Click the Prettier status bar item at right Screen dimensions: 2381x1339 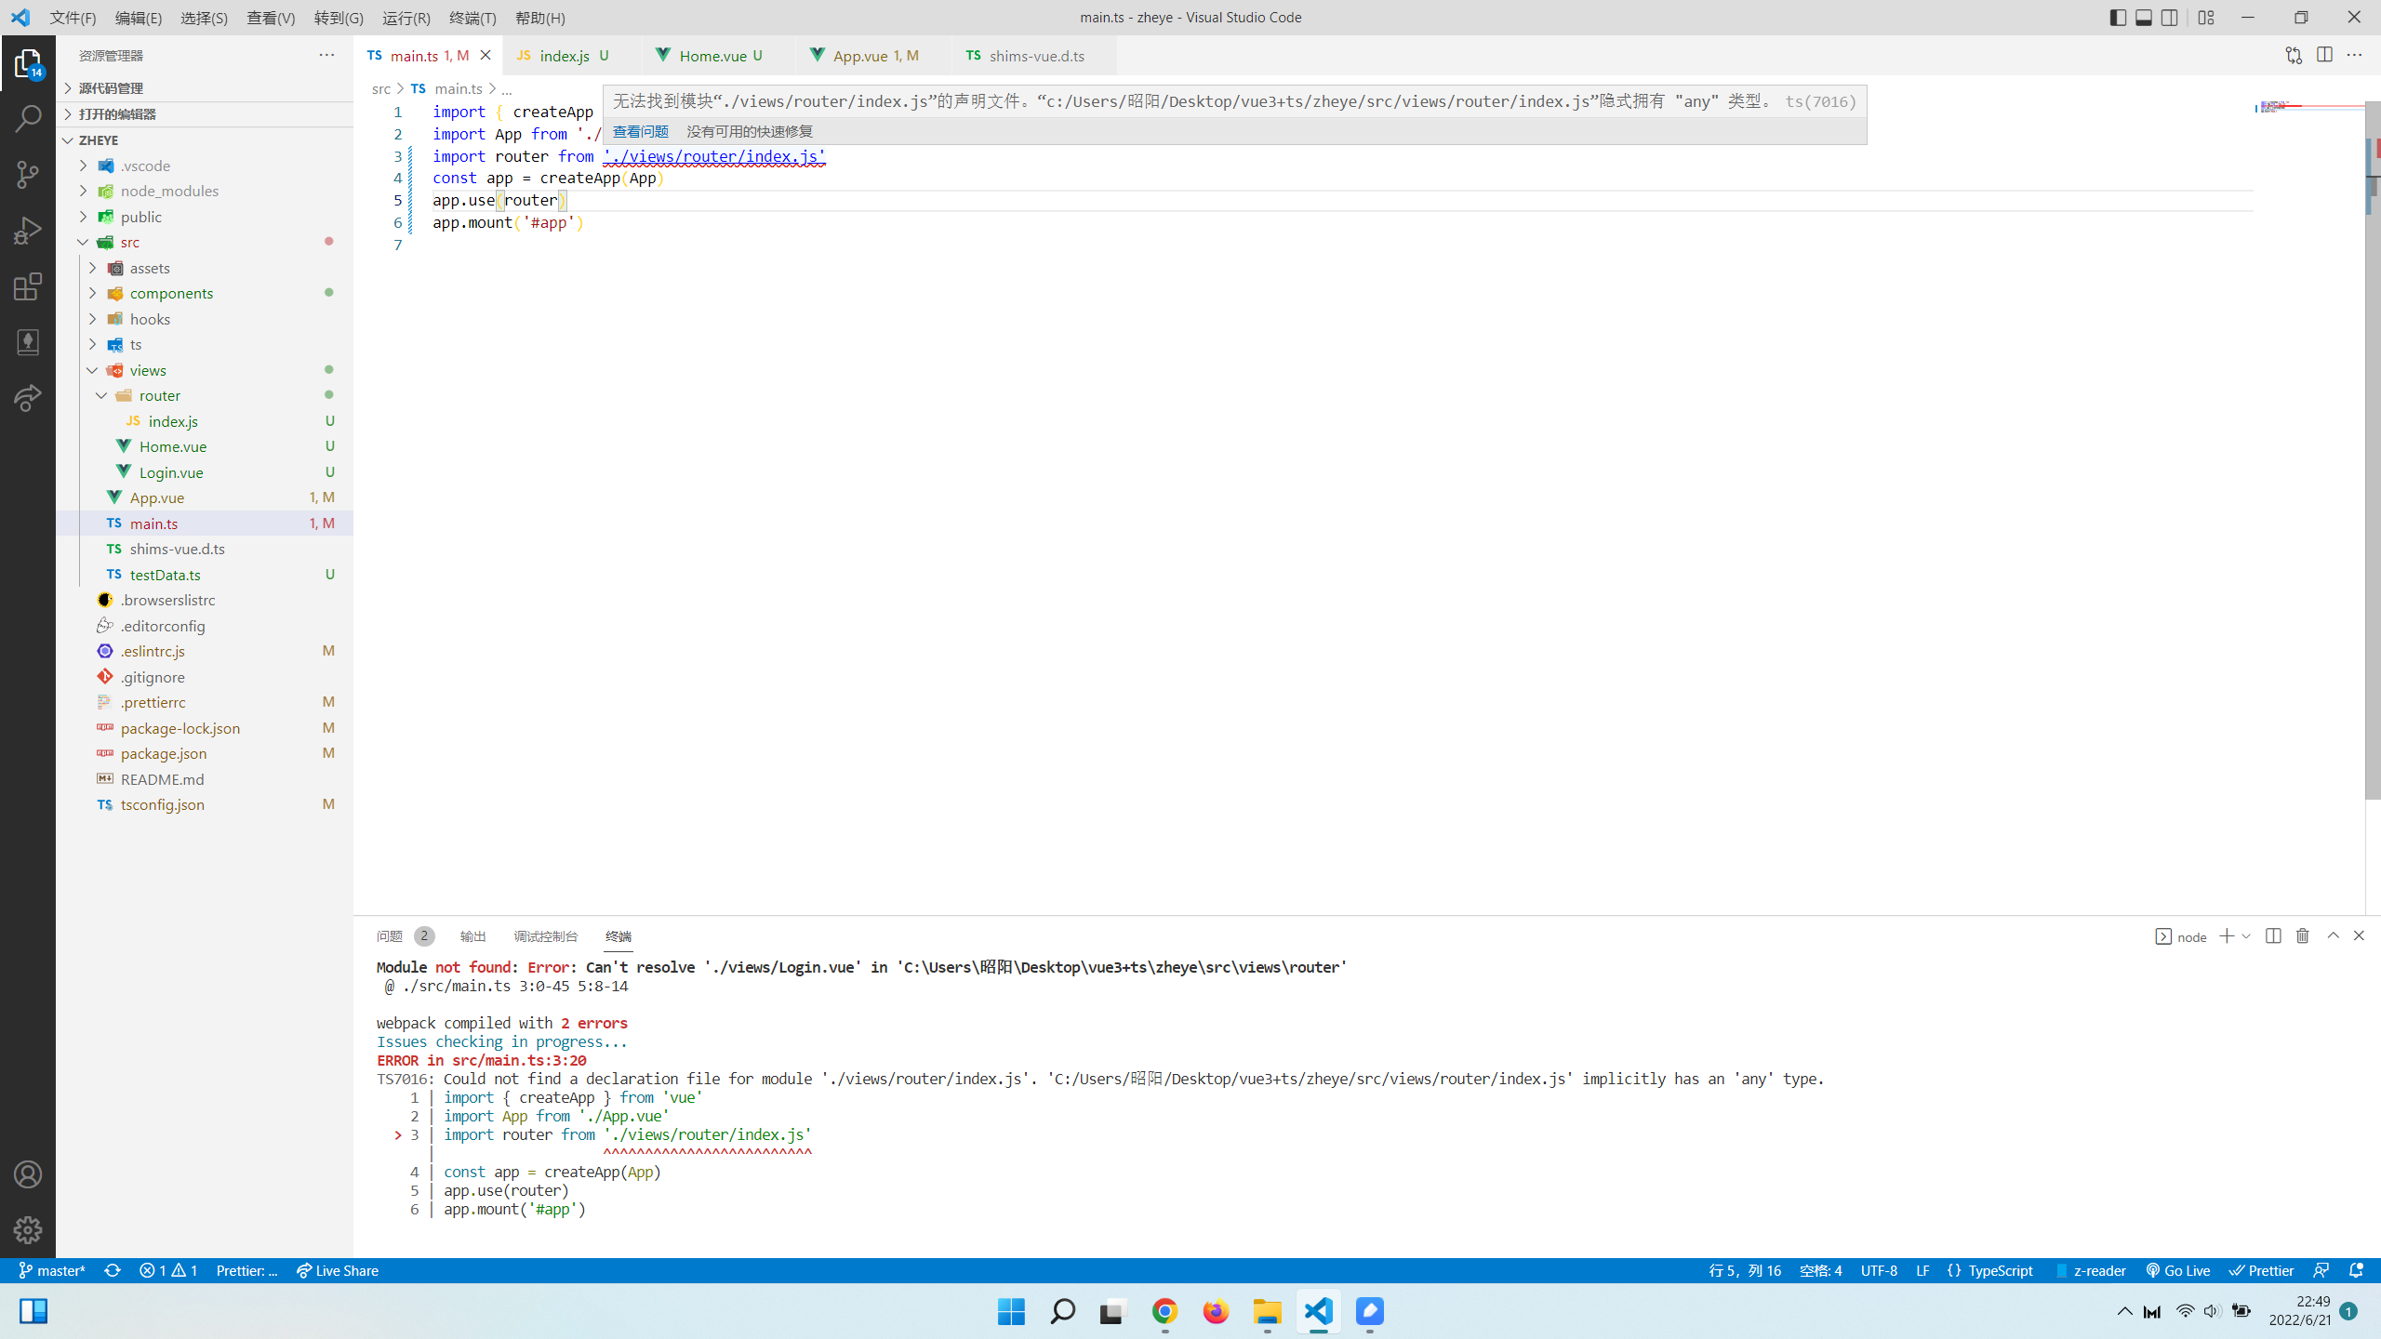coord(2261,1270)
